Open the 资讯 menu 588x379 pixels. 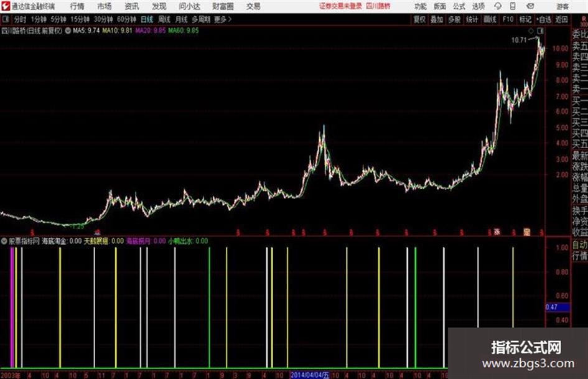[x=132, y=6]
